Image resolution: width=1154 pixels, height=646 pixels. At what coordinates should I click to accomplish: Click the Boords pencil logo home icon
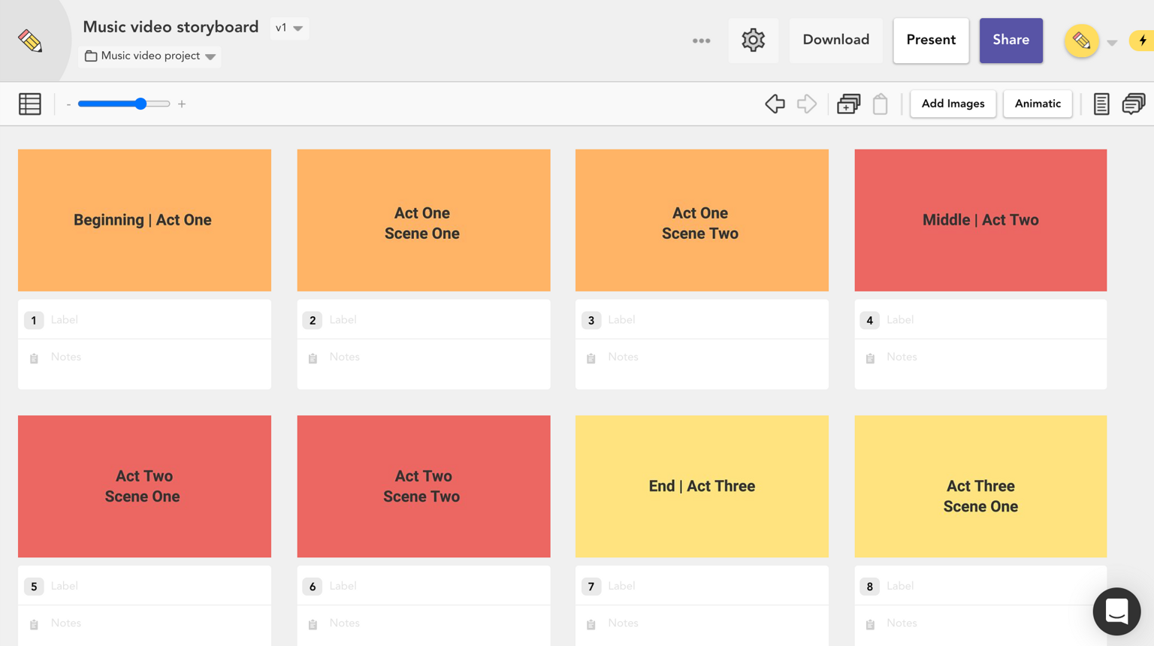coord(30,41)
